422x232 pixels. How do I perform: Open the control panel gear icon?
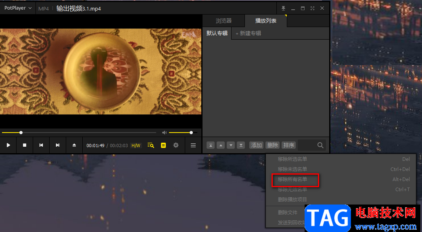pyautogui.click(x=176, y=145)
